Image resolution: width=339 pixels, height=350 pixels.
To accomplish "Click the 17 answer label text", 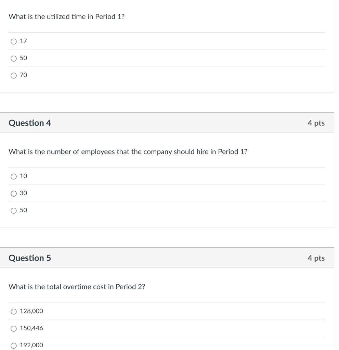I will tap(23, 41).
